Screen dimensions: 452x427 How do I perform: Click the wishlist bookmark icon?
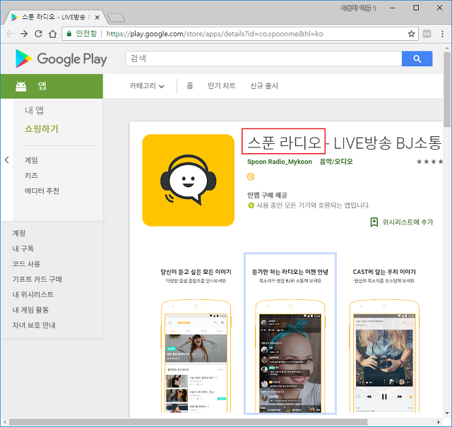coord(374,222)
